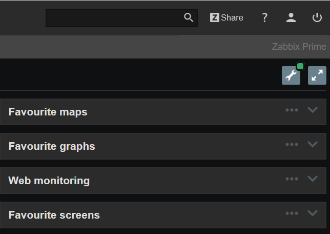Collapse the Web monitoring widget
This screenshot has width=330, height=234.
pos(313,179)
